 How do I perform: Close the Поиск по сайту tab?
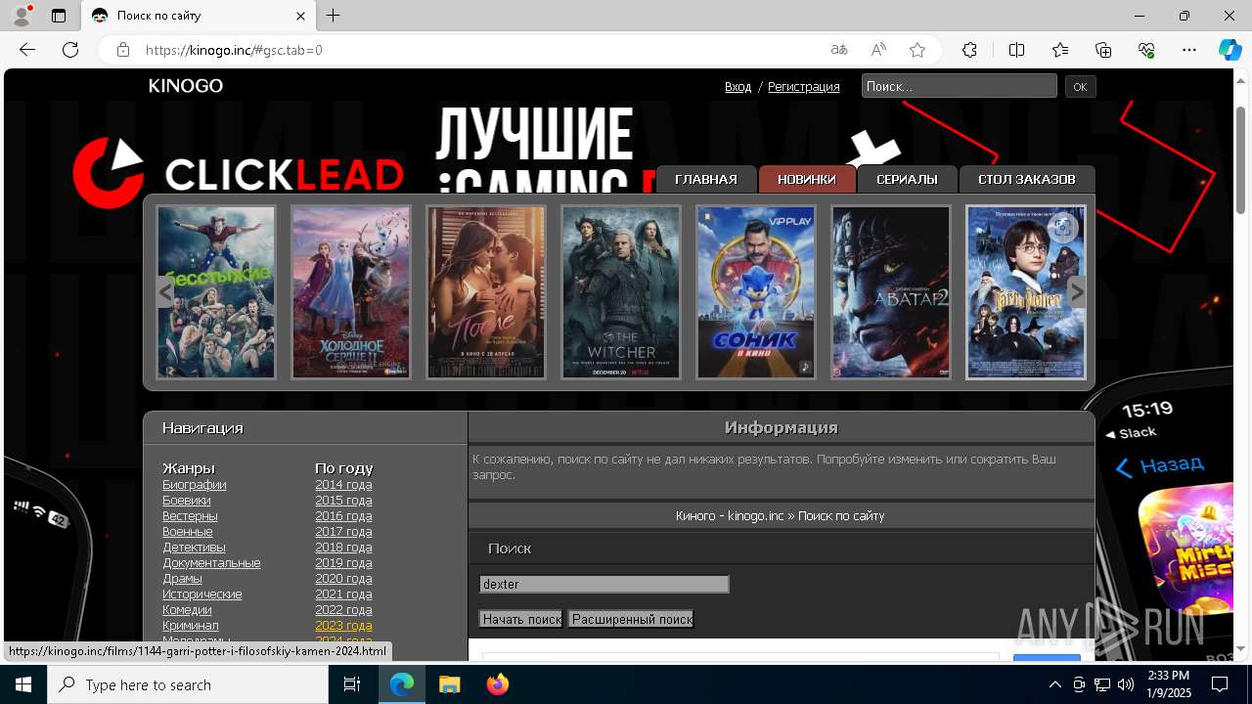[x=301, y=16]
